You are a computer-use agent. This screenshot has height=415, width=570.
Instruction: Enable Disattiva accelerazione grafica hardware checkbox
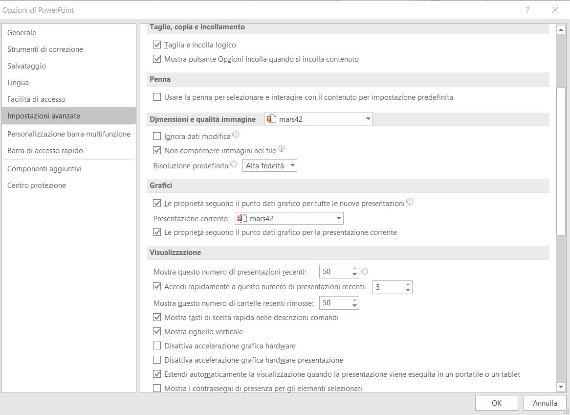(157, 346)
